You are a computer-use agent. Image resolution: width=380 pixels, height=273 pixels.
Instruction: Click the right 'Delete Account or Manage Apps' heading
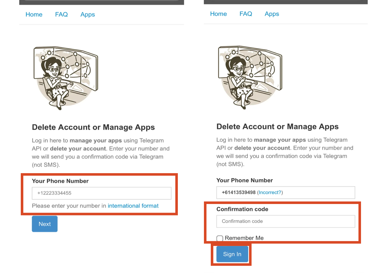click(277, 127)
